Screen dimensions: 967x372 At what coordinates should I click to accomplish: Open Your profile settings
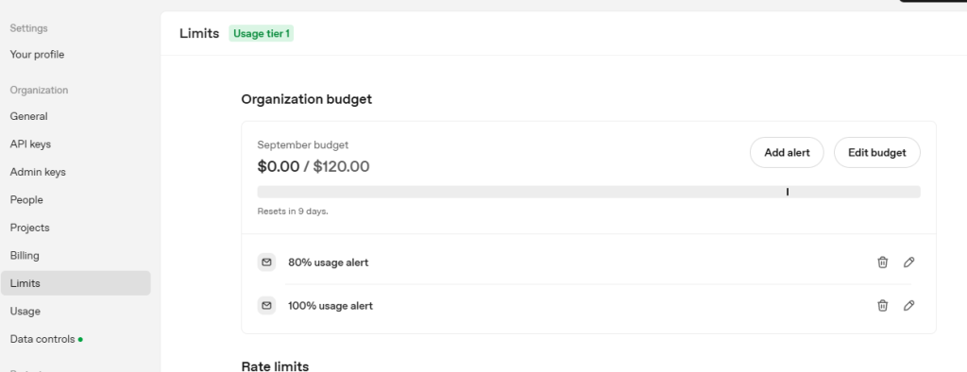click(37, 54)
